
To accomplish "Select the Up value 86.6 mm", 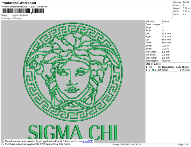I will click(166, 40).
